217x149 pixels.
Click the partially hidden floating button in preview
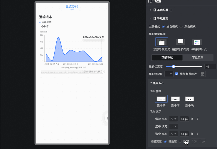click(106, 118)
